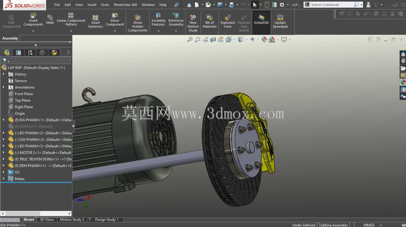Open View Orientation cube
Screen dimensions: 406x227
click(x=229, y=40)
